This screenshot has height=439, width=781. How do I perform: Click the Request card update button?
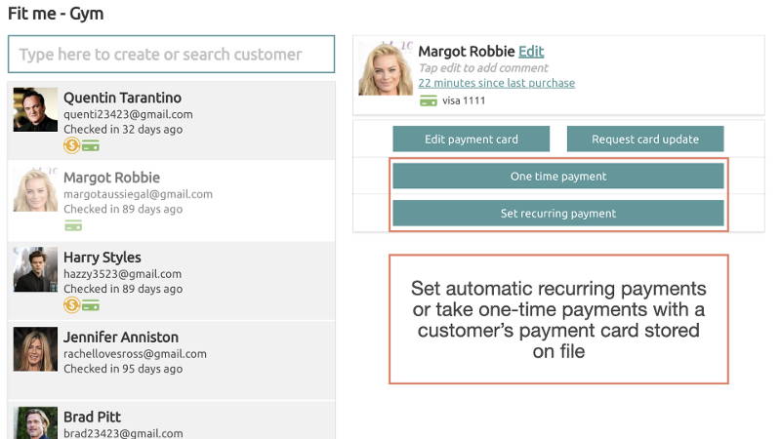(x=645, y=139)
